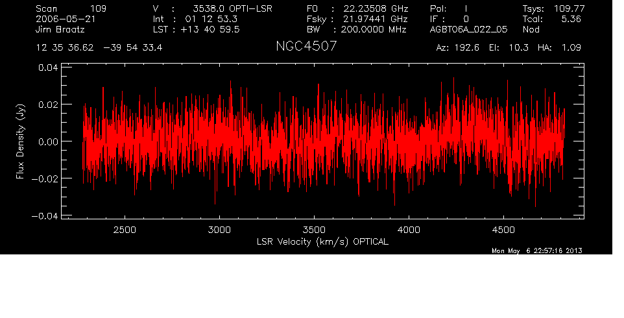Click the 4000 x-axis tick label
This screenshot has height=318, width=624.
409,230
